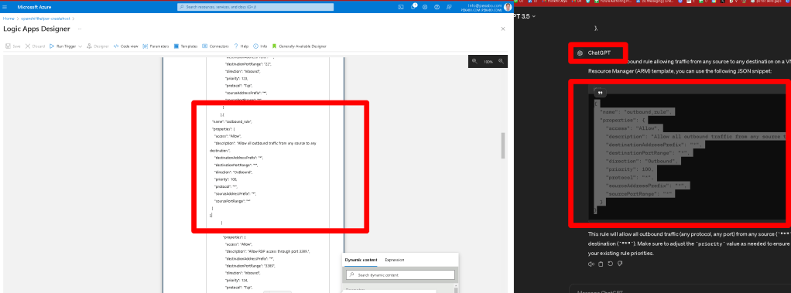Click the Azure search resources field

255,7
